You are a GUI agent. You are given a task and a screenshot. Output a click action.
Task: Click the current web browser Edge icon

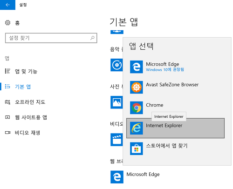pos(117,177)
